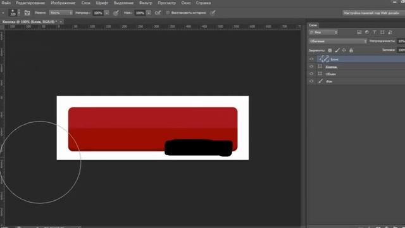The height and width of the screenshot is (228, 405).
Task: Filter layers by adjustment layers icon
Action: [x=367, y=32]
